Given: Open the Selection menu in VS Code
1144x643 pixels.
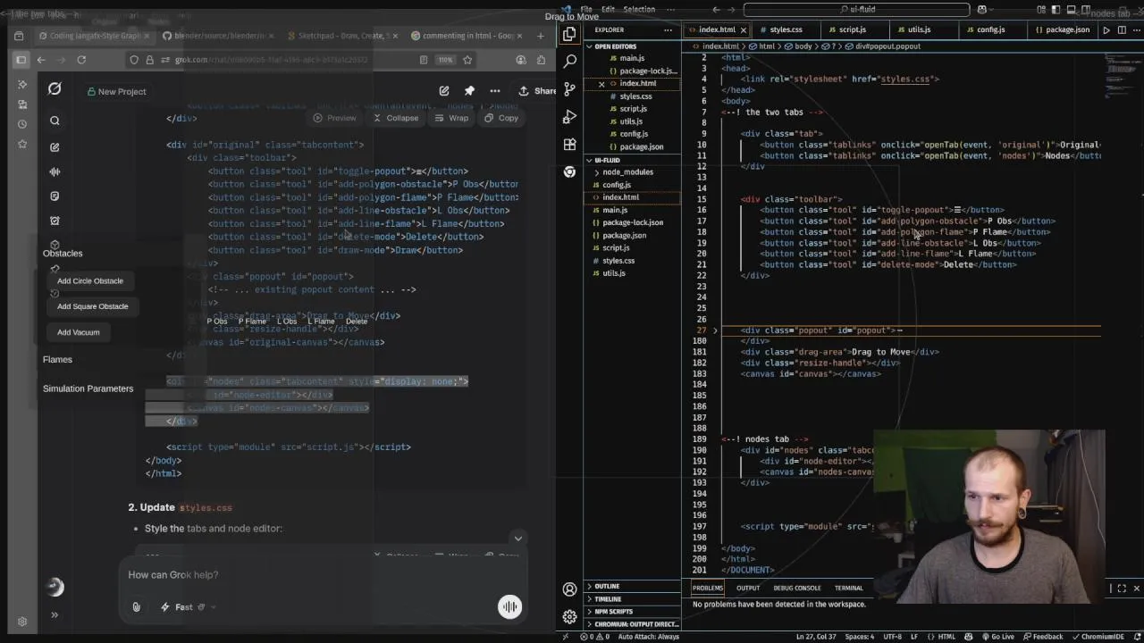Looking at the screenshot, I should click(x=639, y=9).
